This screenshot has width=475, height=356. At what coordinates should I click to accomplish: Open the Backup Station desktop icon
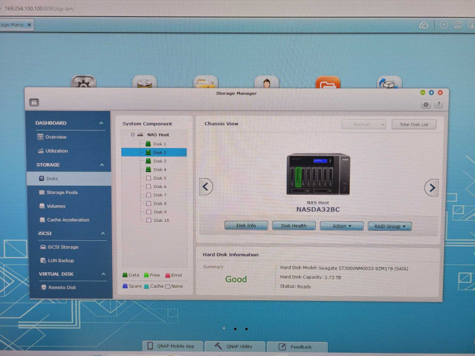[x=389, y=82]
